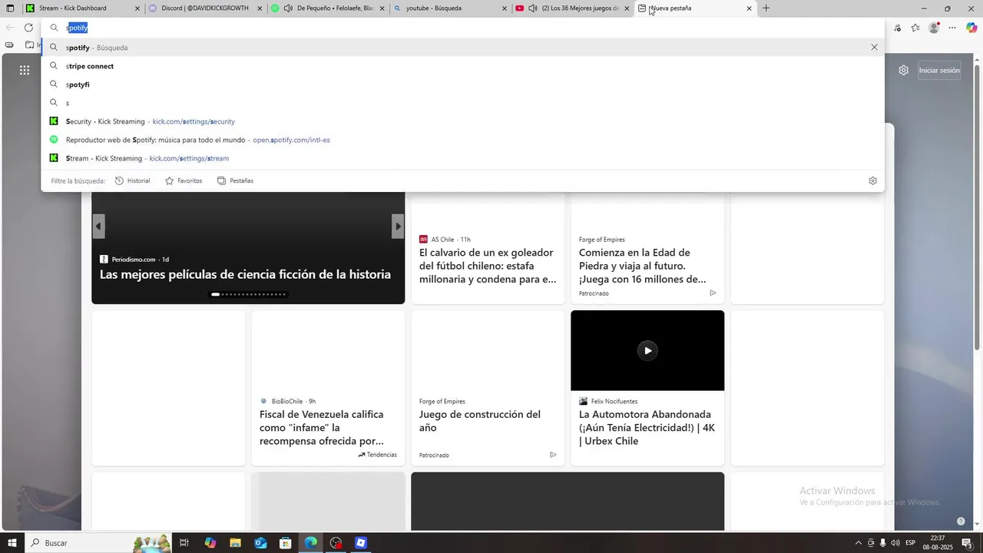983x553 pixels.
Task: Switch to the Edge taskbar icon
Action: (x=310, y=543)
